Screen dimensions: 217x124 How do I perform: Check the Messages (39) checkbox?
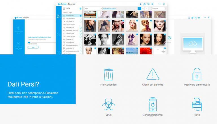81,28
